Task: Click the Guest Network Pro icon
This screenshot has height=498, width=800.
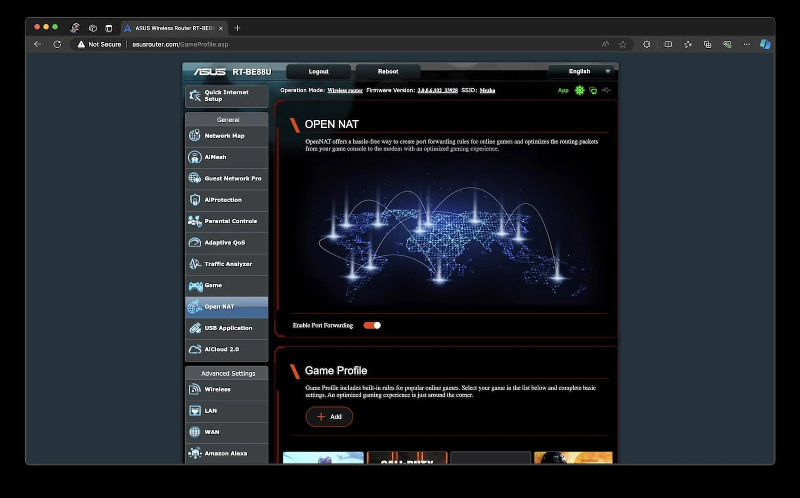Action: click(195, 178)
